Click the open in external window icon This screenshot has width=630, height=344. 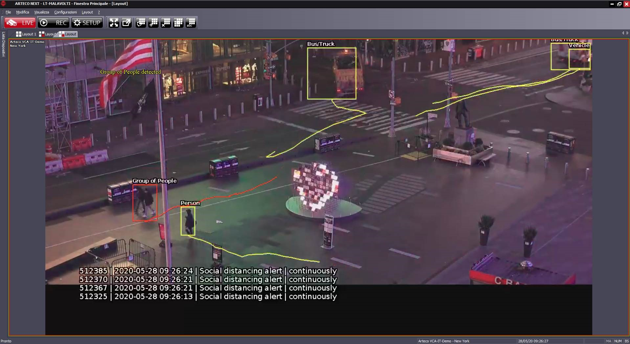pos(126,23)
